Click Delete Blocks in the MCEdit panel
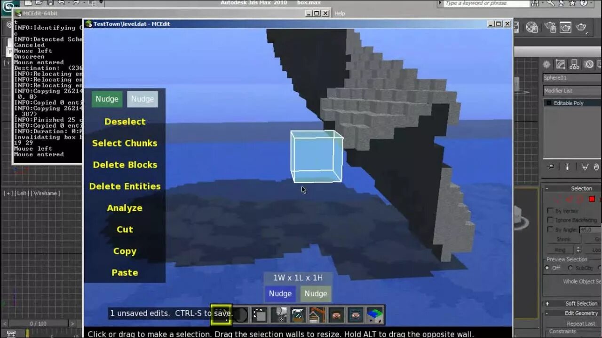The image size is (602, 338). click(125, 165)
